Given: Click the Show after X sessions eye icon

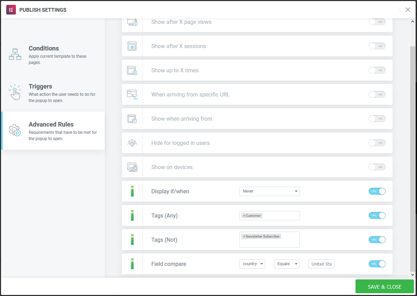Looking at the screenshot, I should (x=132, y=46).
